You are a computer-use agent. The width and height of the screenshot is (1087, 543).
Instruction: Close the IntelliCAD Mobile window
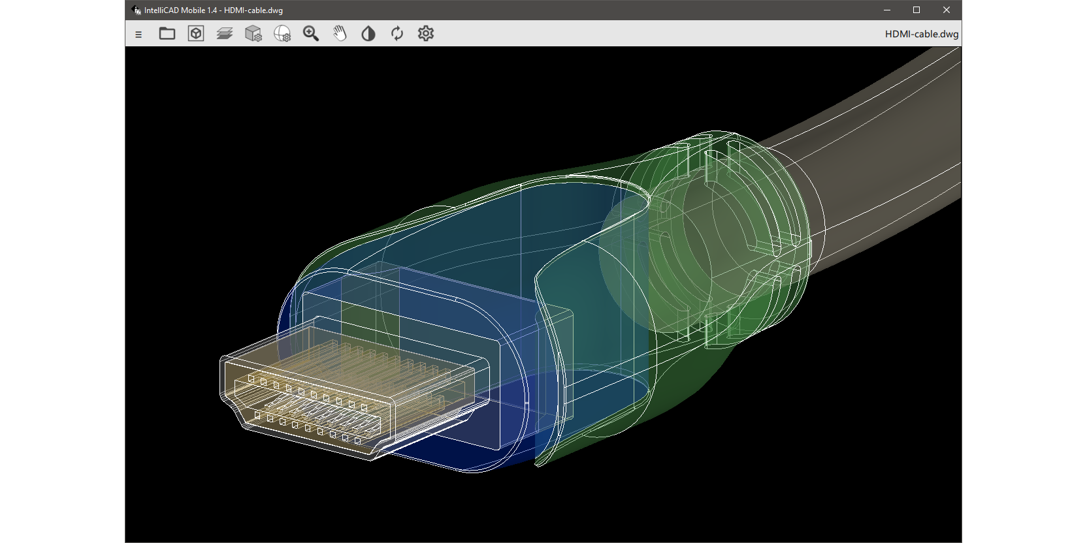coord(947,10)
